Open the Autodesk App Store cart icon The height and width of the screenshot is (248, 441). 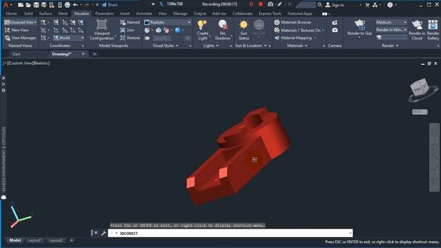pos(367,5)
